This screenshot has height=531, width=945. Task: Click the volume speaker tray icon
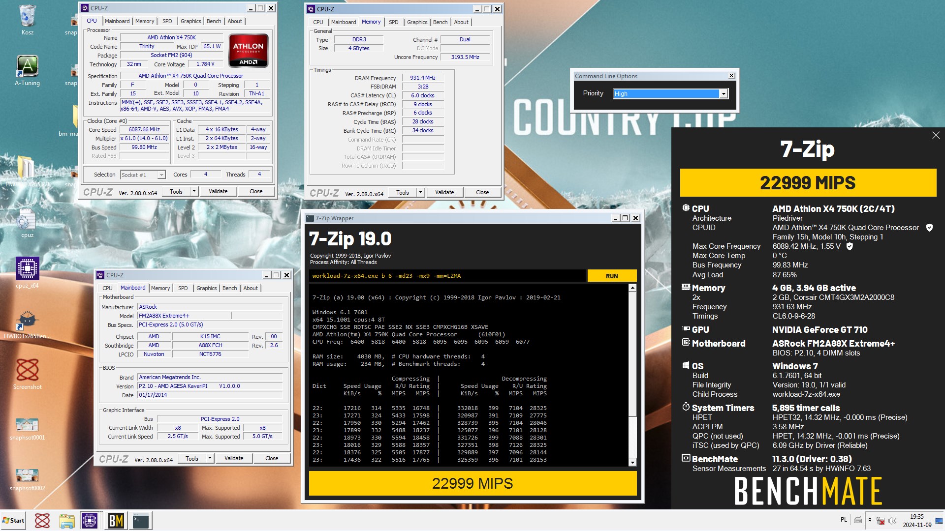click(x=892, y=520)
